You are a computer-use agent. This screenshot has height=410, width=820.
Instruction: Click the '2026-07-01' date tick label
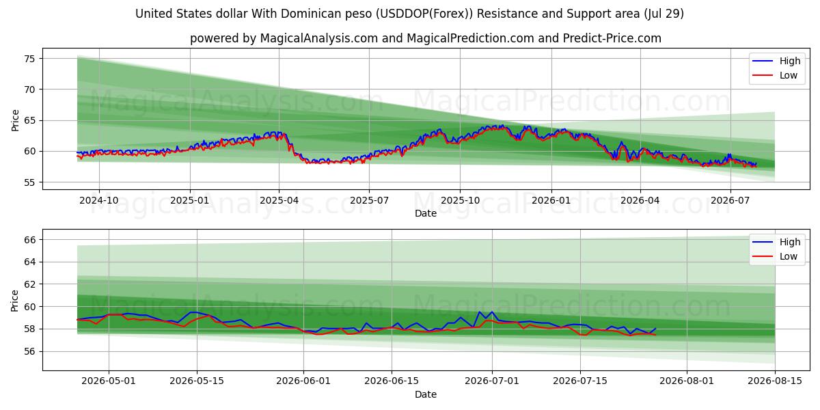[x=492, y=382]
